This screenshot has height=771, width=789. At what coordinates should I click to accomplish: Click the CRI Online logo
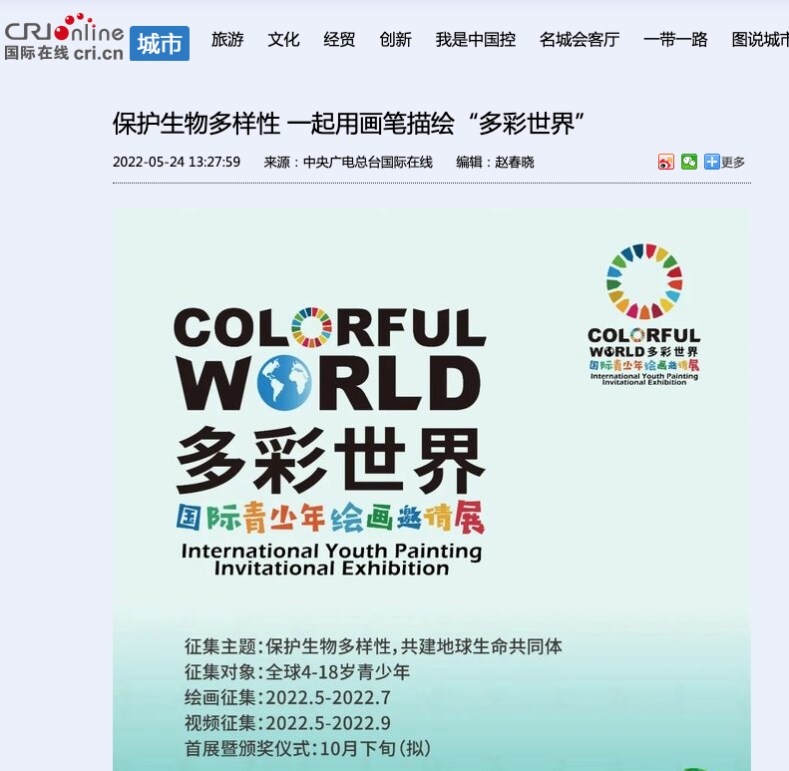pos(64,38)
